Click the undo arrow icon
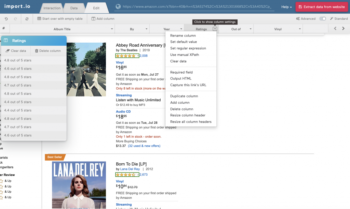 6,19
